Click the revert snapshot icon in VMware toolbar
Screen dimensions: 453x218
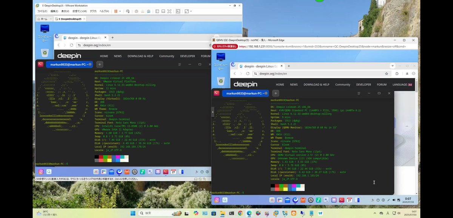click(142, 11)
